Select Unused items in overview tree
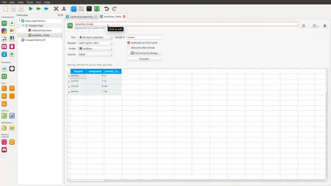 [x=35, y=40]
